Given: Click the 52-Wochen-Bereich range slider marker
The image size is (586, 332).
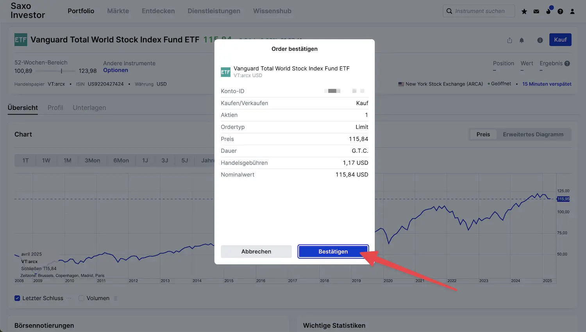Looking at the screenshot, I should pos(61,71).
